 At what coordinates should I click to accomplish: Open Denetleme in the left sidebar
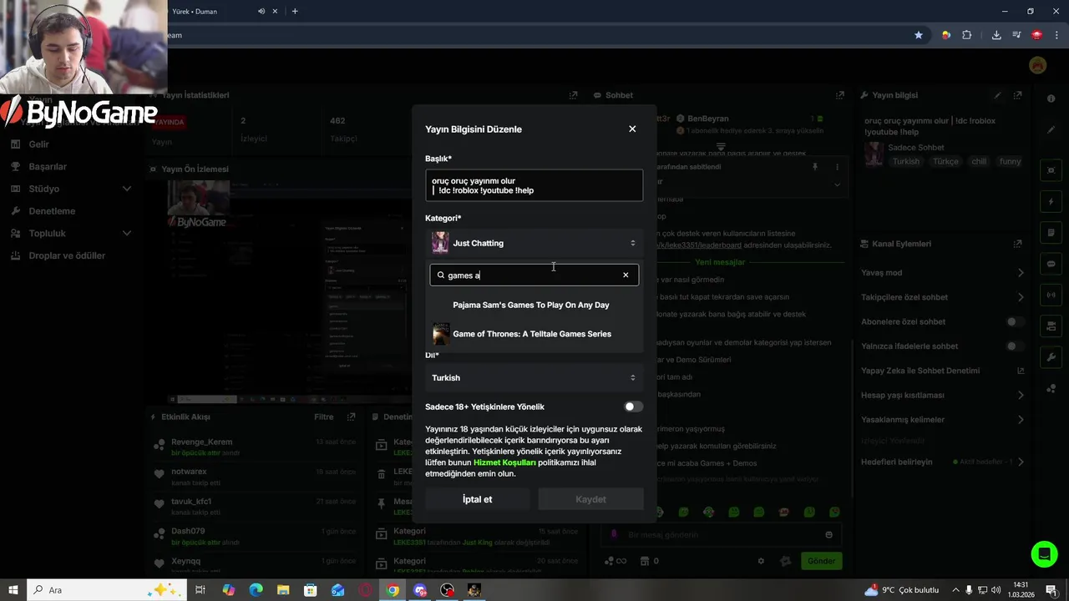point(52,211)
